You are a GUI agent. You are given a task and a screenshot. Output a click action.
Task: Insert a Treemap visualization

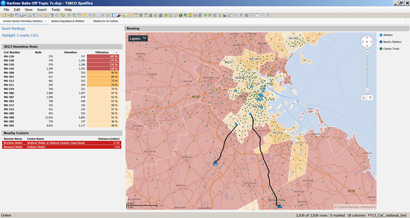(x=185, y=16)
